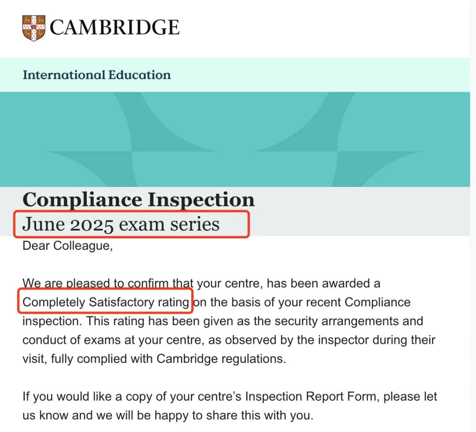Screen dimensions: 476x432
Task: Select the International Education banner text
Action: (97, 74)
